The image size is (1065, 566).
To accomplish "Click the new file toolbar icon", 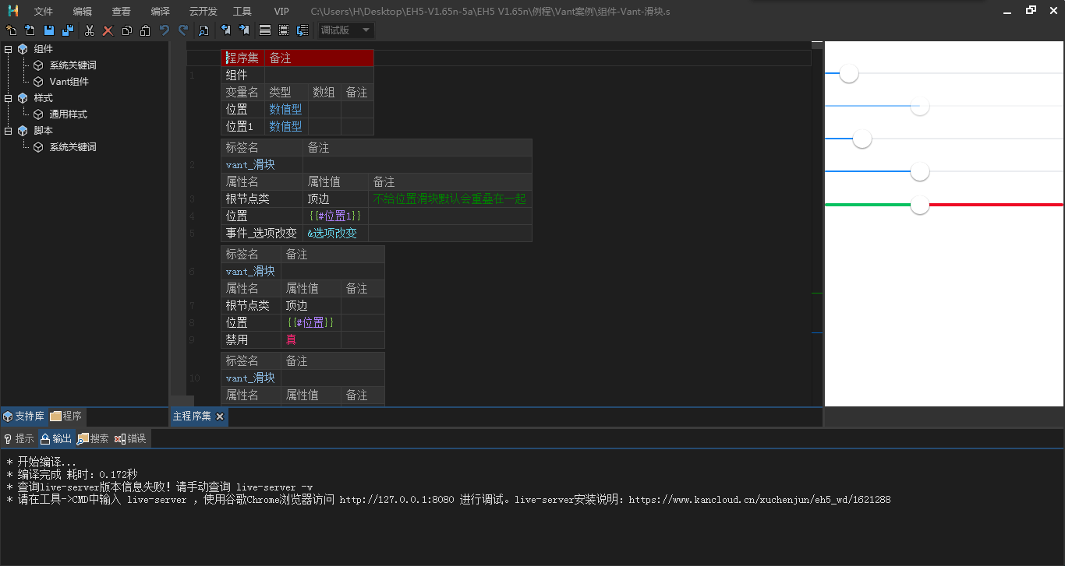I will [x=11, y=30].
